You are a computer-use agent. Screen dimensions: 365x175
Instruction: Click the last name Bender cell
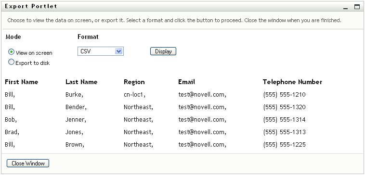(x=76, y=107)
